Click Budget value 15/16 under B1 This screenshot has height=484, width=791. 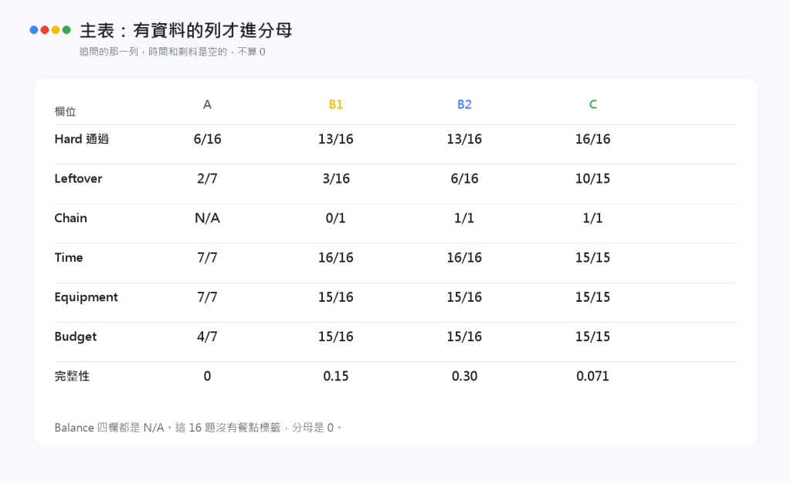pyautogui.click(x=336, y=337)
